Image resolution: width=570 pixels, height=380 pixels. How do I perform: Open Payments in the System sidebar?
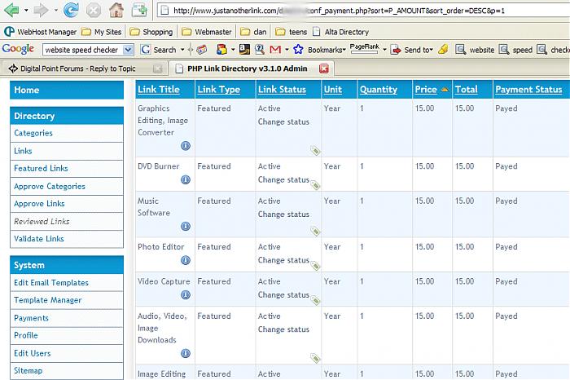pos(31,318)
